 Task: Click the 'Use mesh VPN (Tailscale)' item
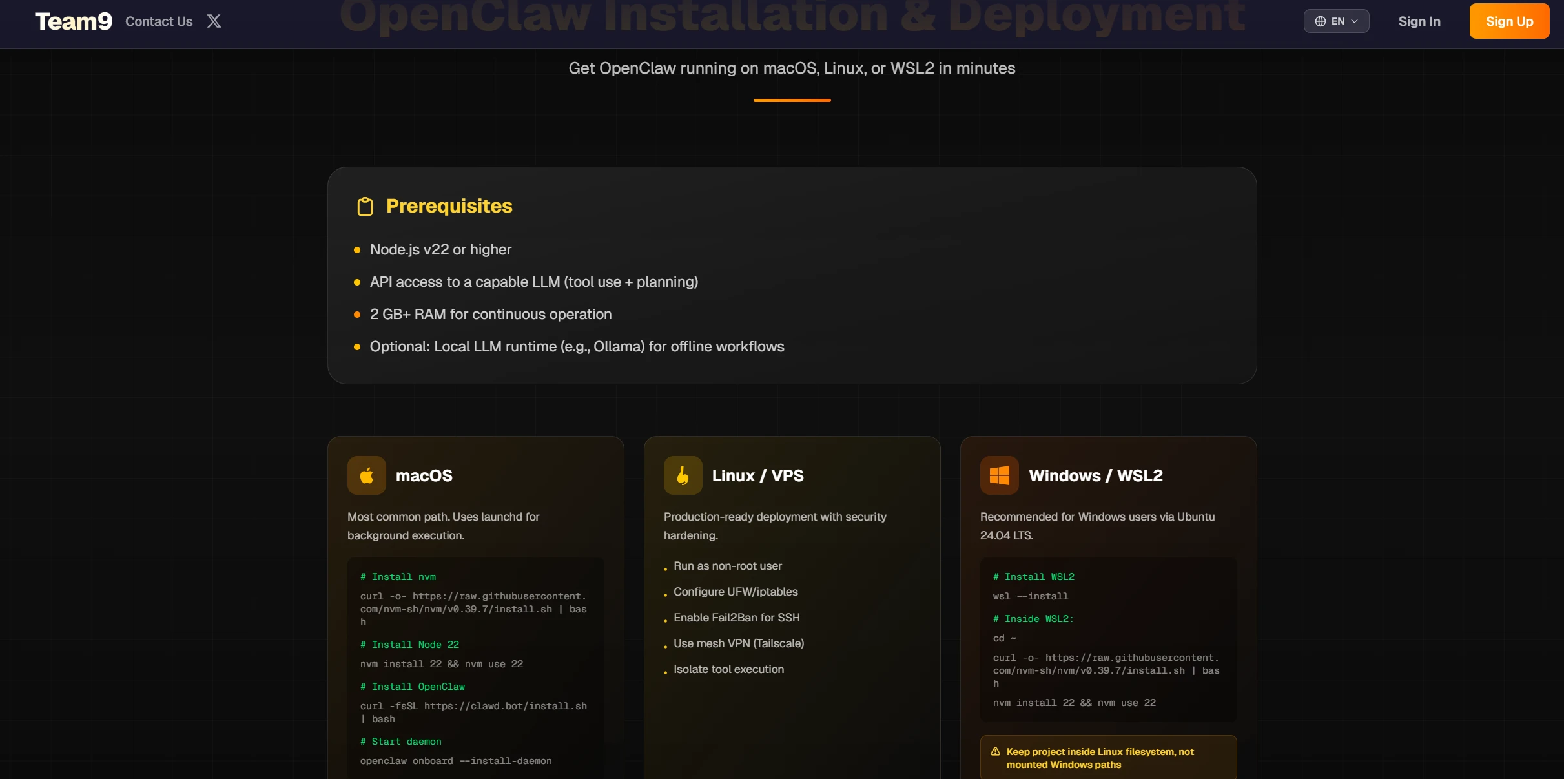[x=738, y=643]
